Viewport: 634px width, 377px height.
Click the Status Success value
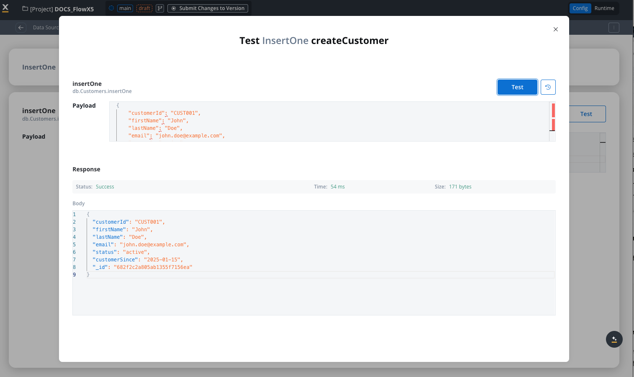tap(105, 187)
